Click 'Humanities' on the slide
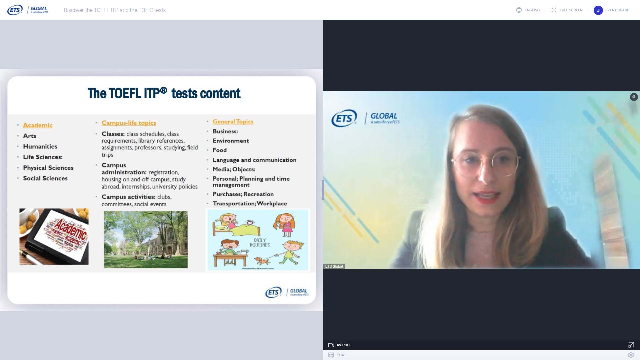 click(40, 147)
